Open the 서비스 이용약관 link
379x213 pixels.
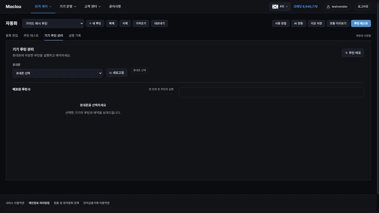pyautogui.click(x=15, y=203)
